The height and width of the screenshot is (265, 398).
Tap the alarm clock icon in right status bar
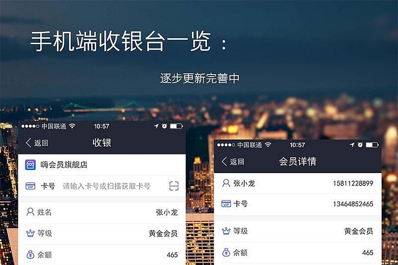360,144
